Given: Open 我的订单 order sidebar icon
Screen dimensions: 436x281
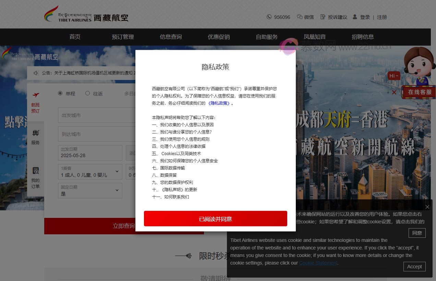Looking at the screenshot, I should click(x=35, y=171).
